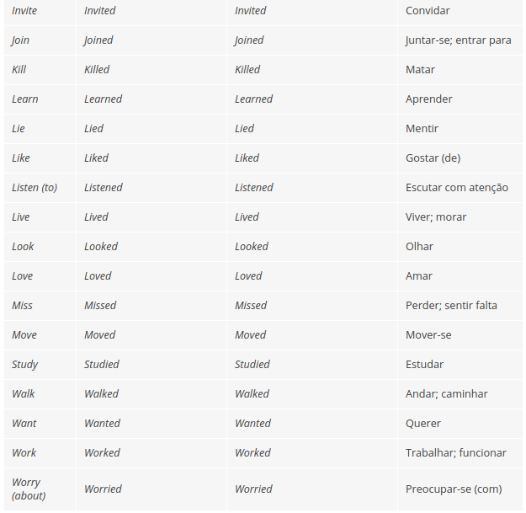This screenshot has height=513, width=526.
Task: Click the 'Listen (to)' verb cell
Action: [x=35, y=188]
